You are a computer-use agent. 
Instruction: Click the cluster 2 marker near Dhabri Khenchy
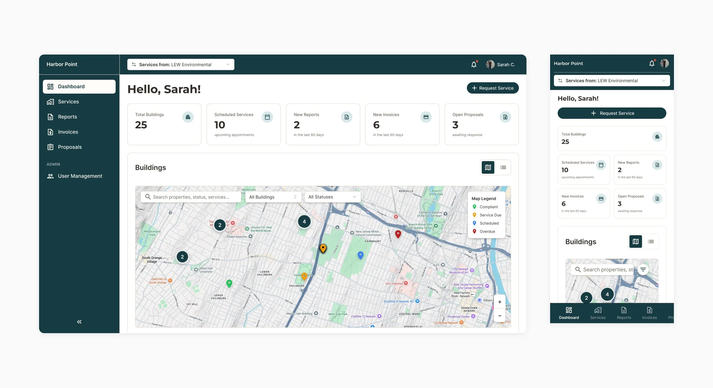[x=220, y=225]
